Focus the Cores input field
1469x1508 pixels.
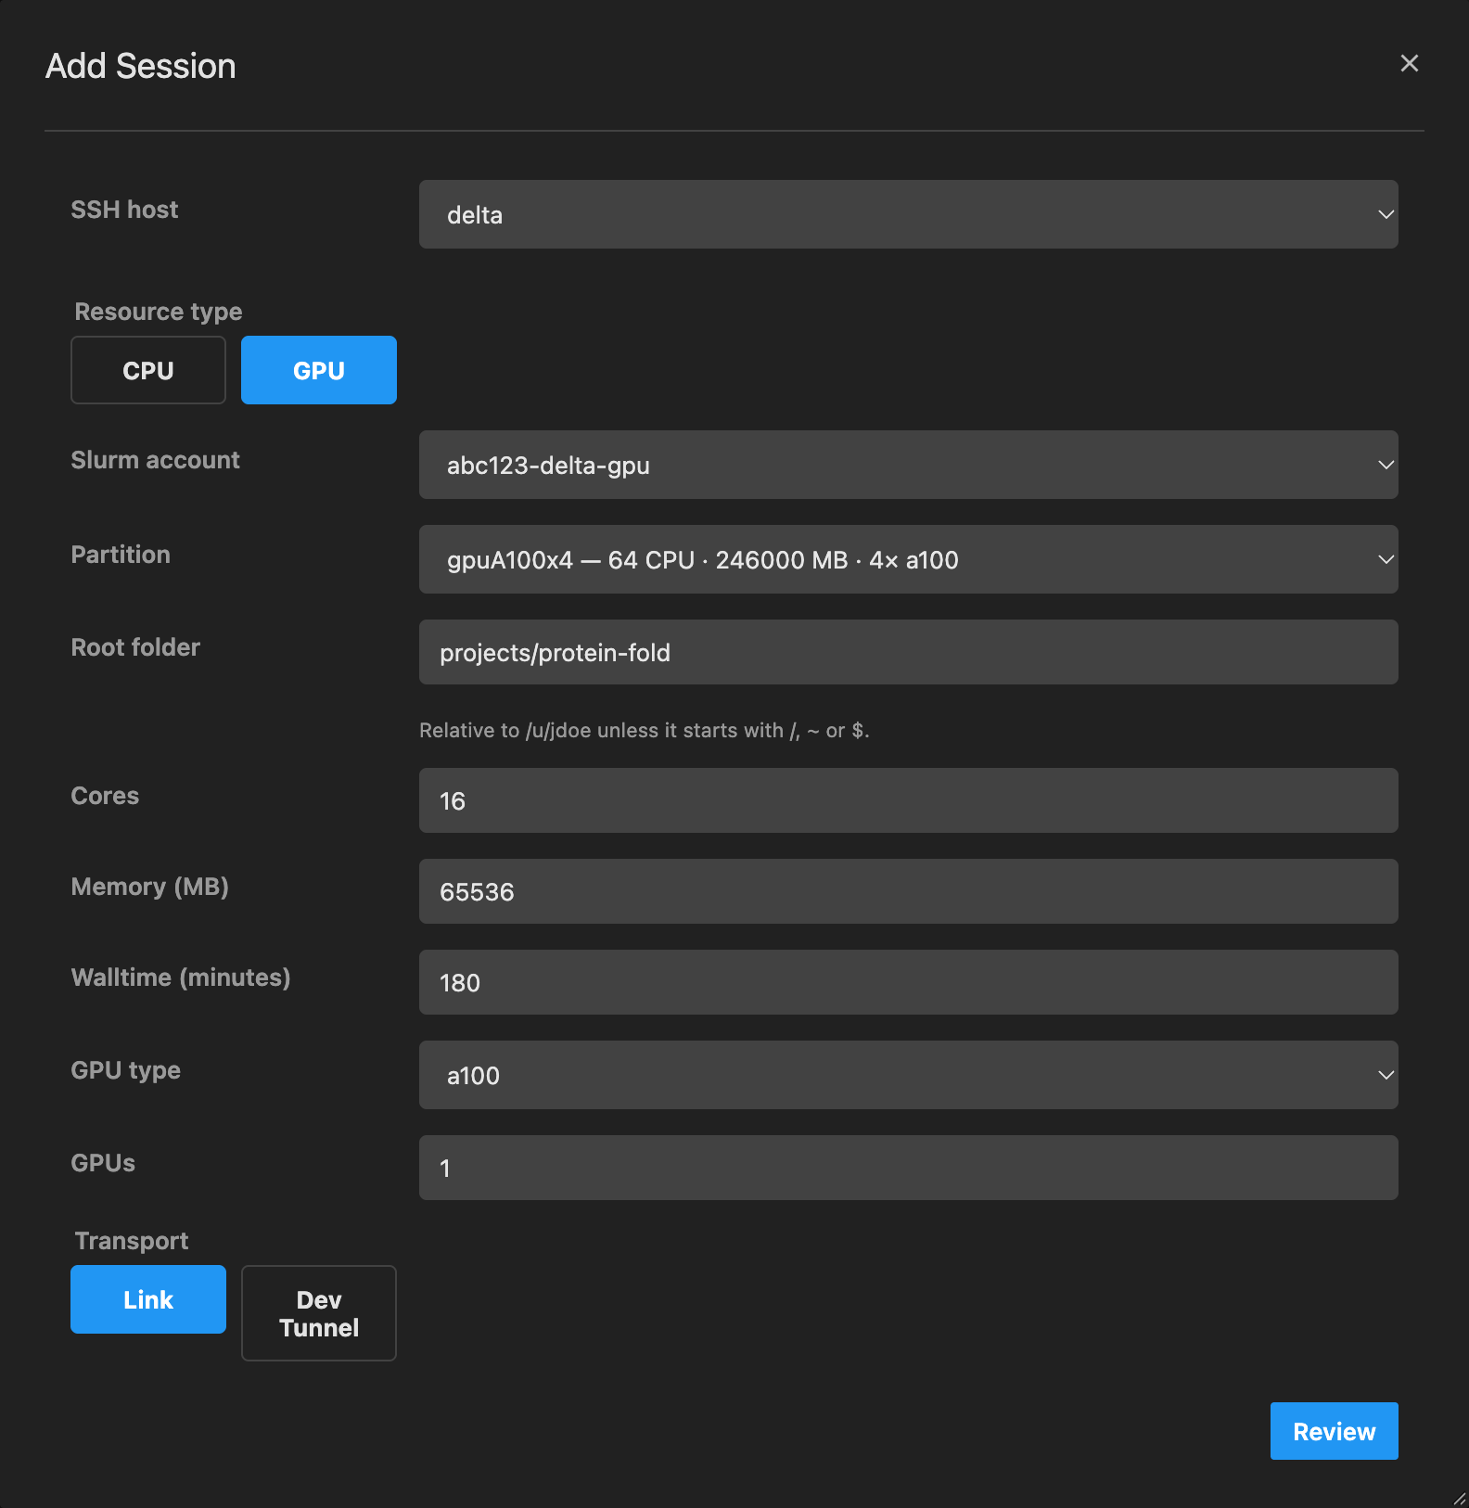click(x=908, y=800)
